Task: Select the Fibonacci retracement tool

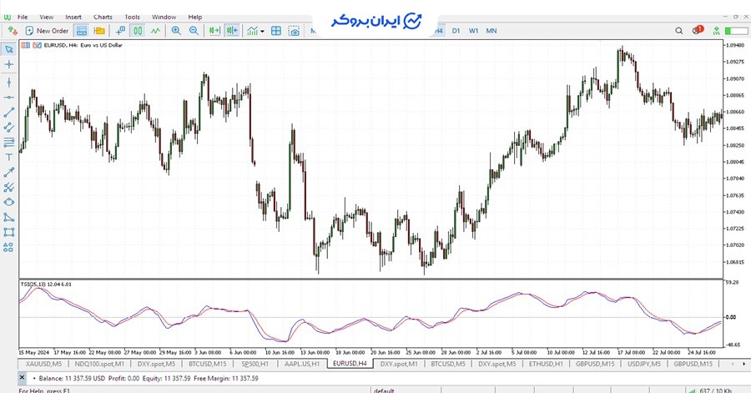Action: [8, 142]
